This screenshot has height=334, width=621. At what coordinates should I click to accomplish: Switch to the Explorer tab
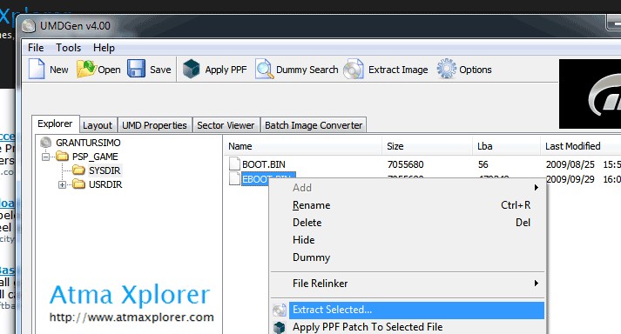click(55, 124)
